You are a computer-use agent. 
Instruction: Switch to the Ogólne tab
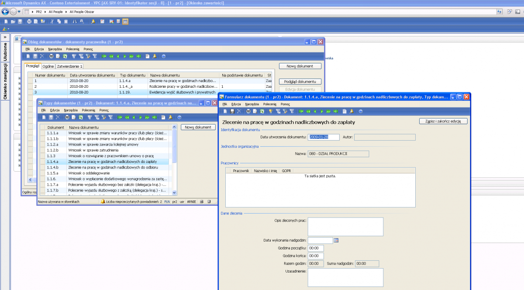48,66
